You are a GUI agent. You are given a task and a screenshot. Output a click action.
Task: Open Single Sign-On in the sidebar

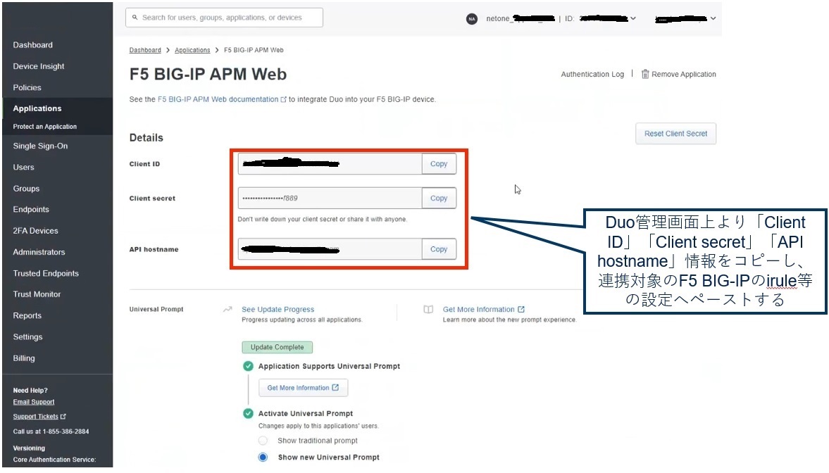pos(40,146)
